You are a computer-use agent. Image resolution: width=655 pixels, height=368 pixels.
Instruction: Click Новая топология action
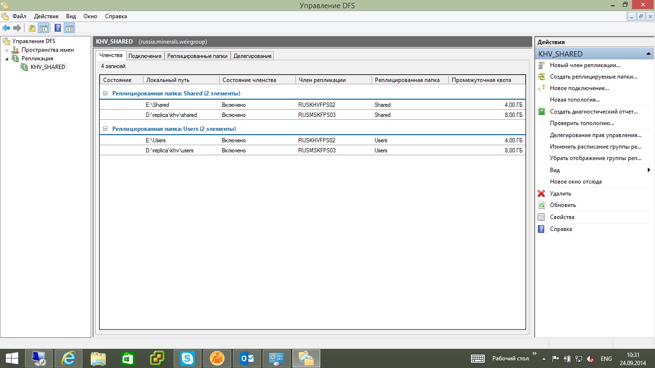(x=574, y=100)
